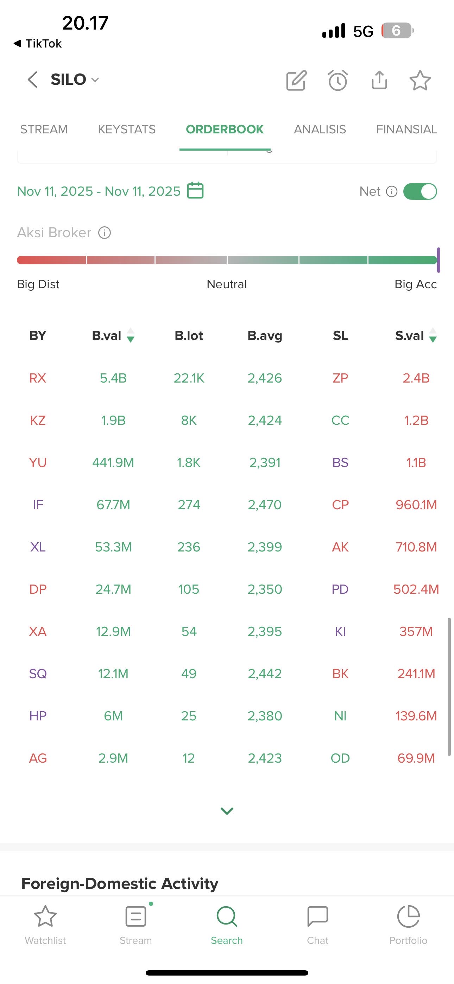Tap the Aksi Broker gradient bar
454x984 pixels.
tap(227, 260)
